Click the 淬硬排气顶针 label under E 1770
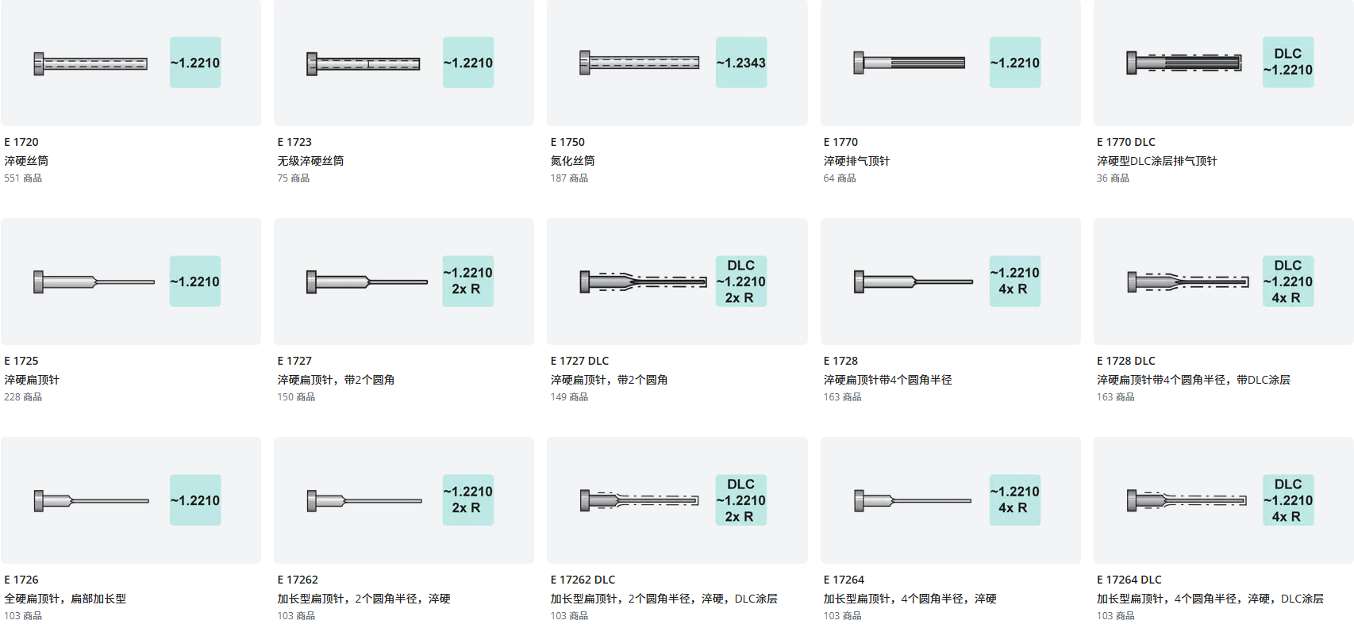 click(x=856, y=161)
